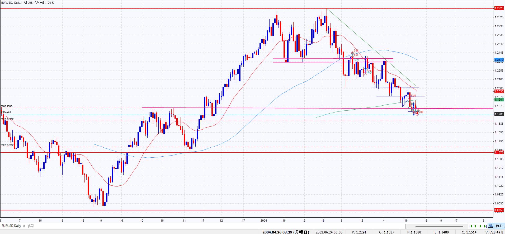Click the lower take profit line label
The height and width of the screenshot is (234, 505).
click(7, 145)
